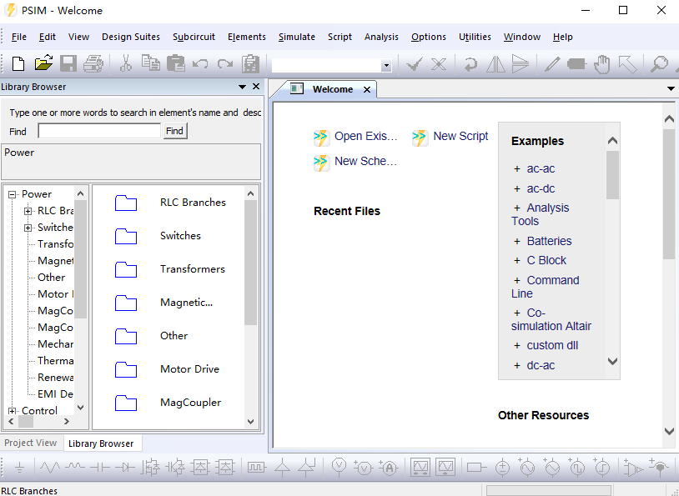Insert the ground element from bottom toolbar

click(x=20, y=468)
